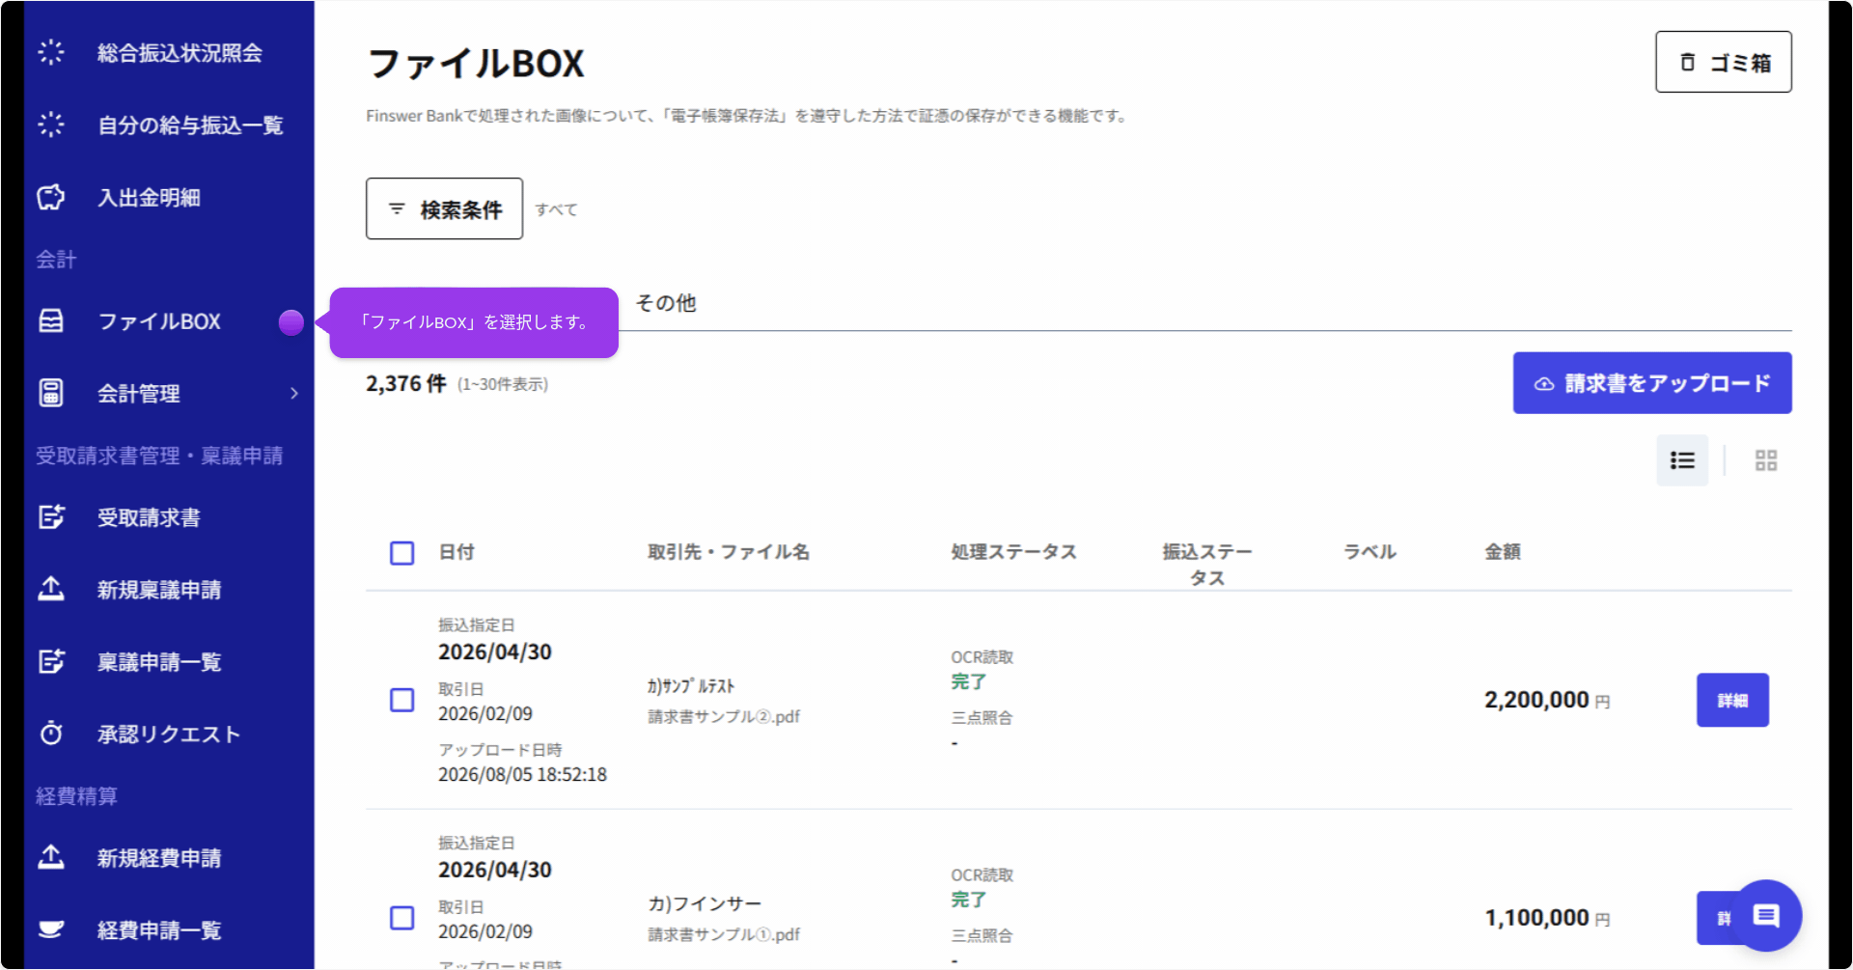Image resolution: width=1853 pixels, height=970 pixels.
Task: Click the 経費申請一覧 icon in sidebar
Action: point(51,929)
